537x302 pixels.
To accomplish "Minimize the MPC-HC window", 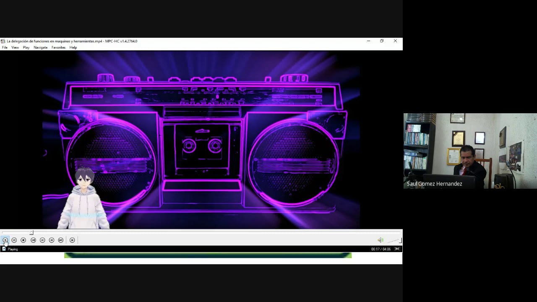I will tap(368, 41).
